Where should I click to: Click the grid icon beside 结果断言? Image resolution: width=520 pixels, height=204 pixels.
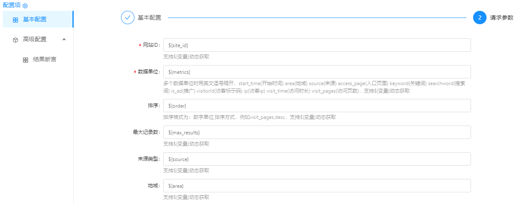26,60
